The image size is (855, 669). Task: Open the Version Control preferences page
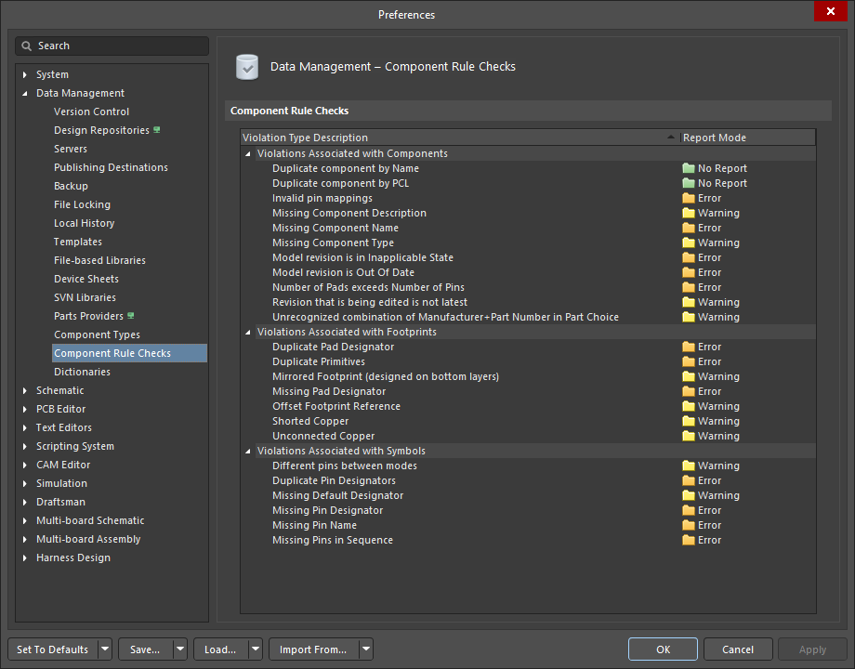click(92, 111)
